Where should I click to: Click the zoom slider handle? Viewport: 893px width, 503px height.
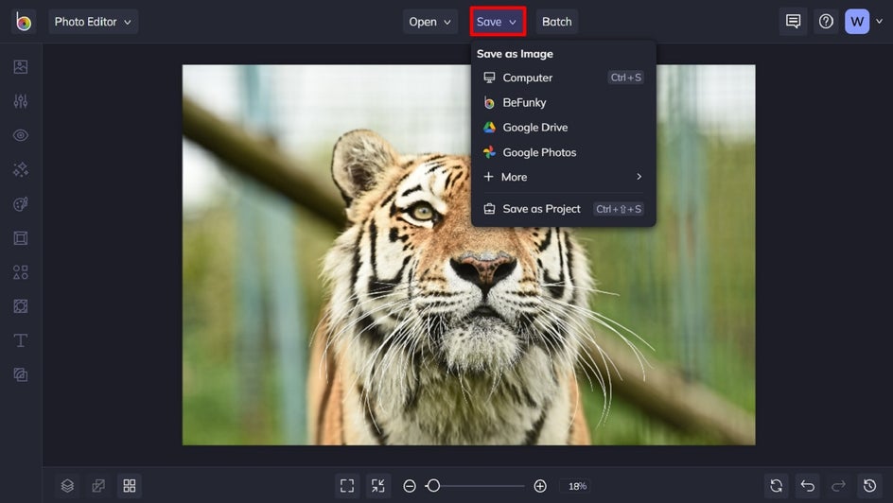click(x=433, y=485)
